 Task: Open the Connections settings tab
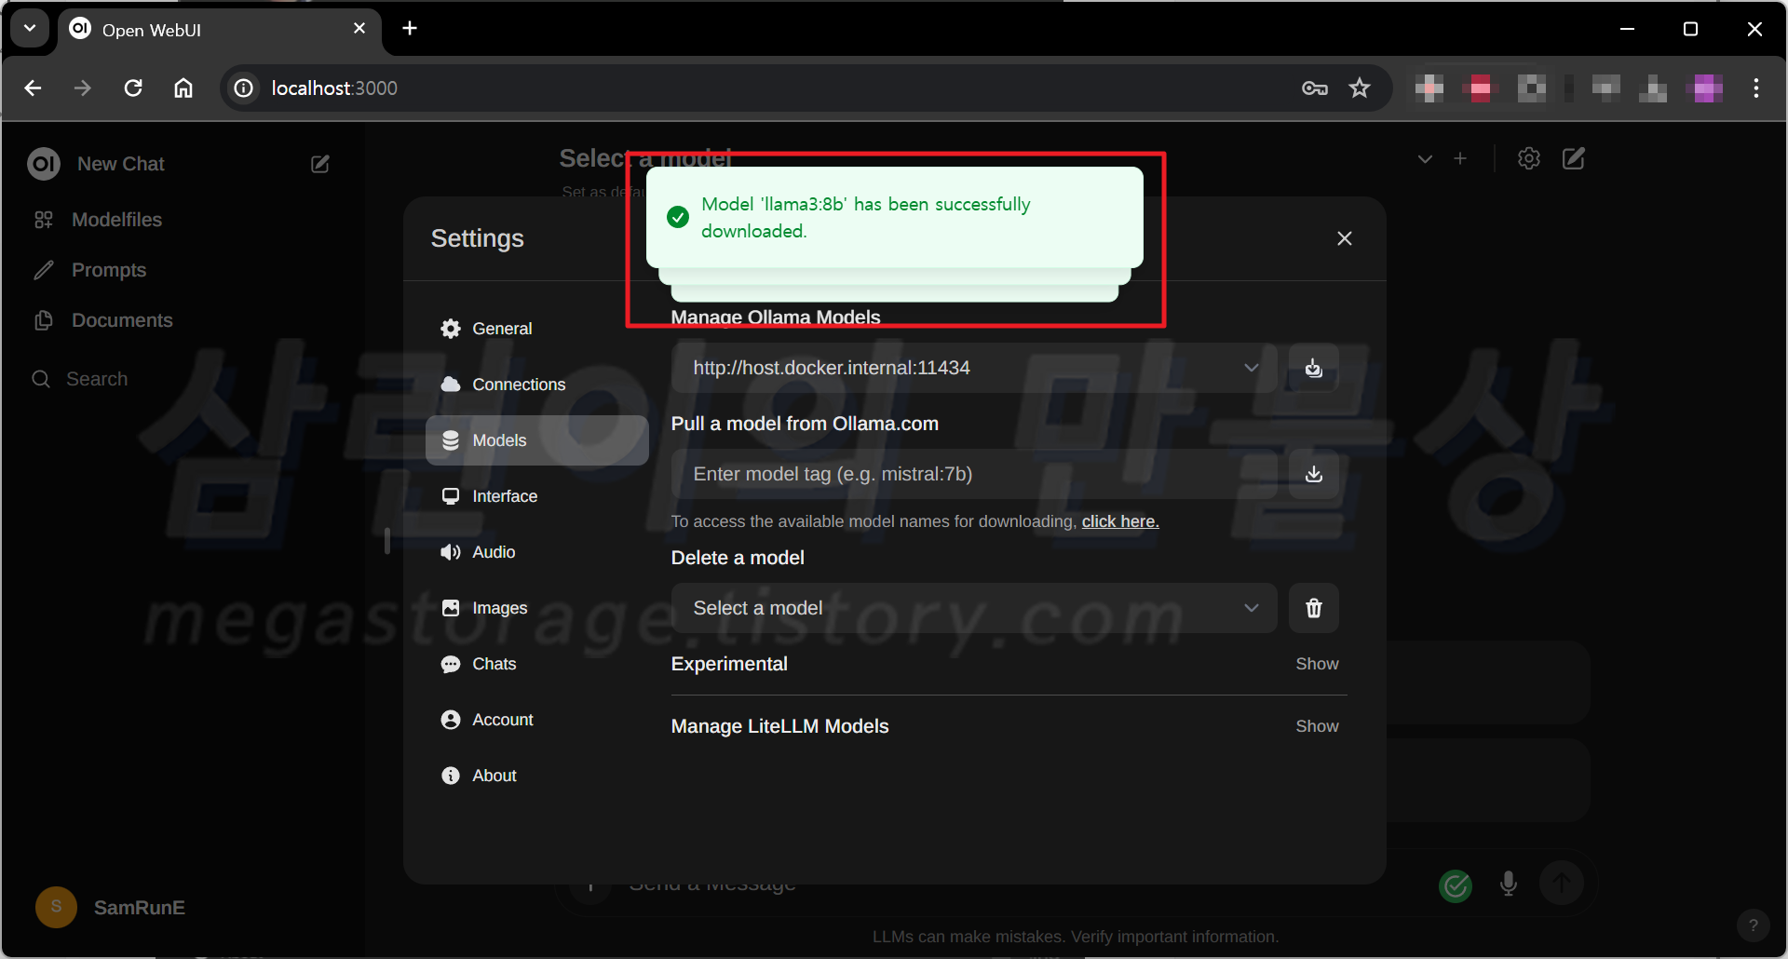coord(536,385)
